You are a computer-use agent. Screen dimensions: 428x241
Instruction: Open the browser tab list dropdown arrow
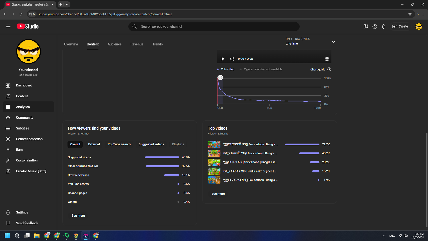pyautogui.click(x=67, y=5)
